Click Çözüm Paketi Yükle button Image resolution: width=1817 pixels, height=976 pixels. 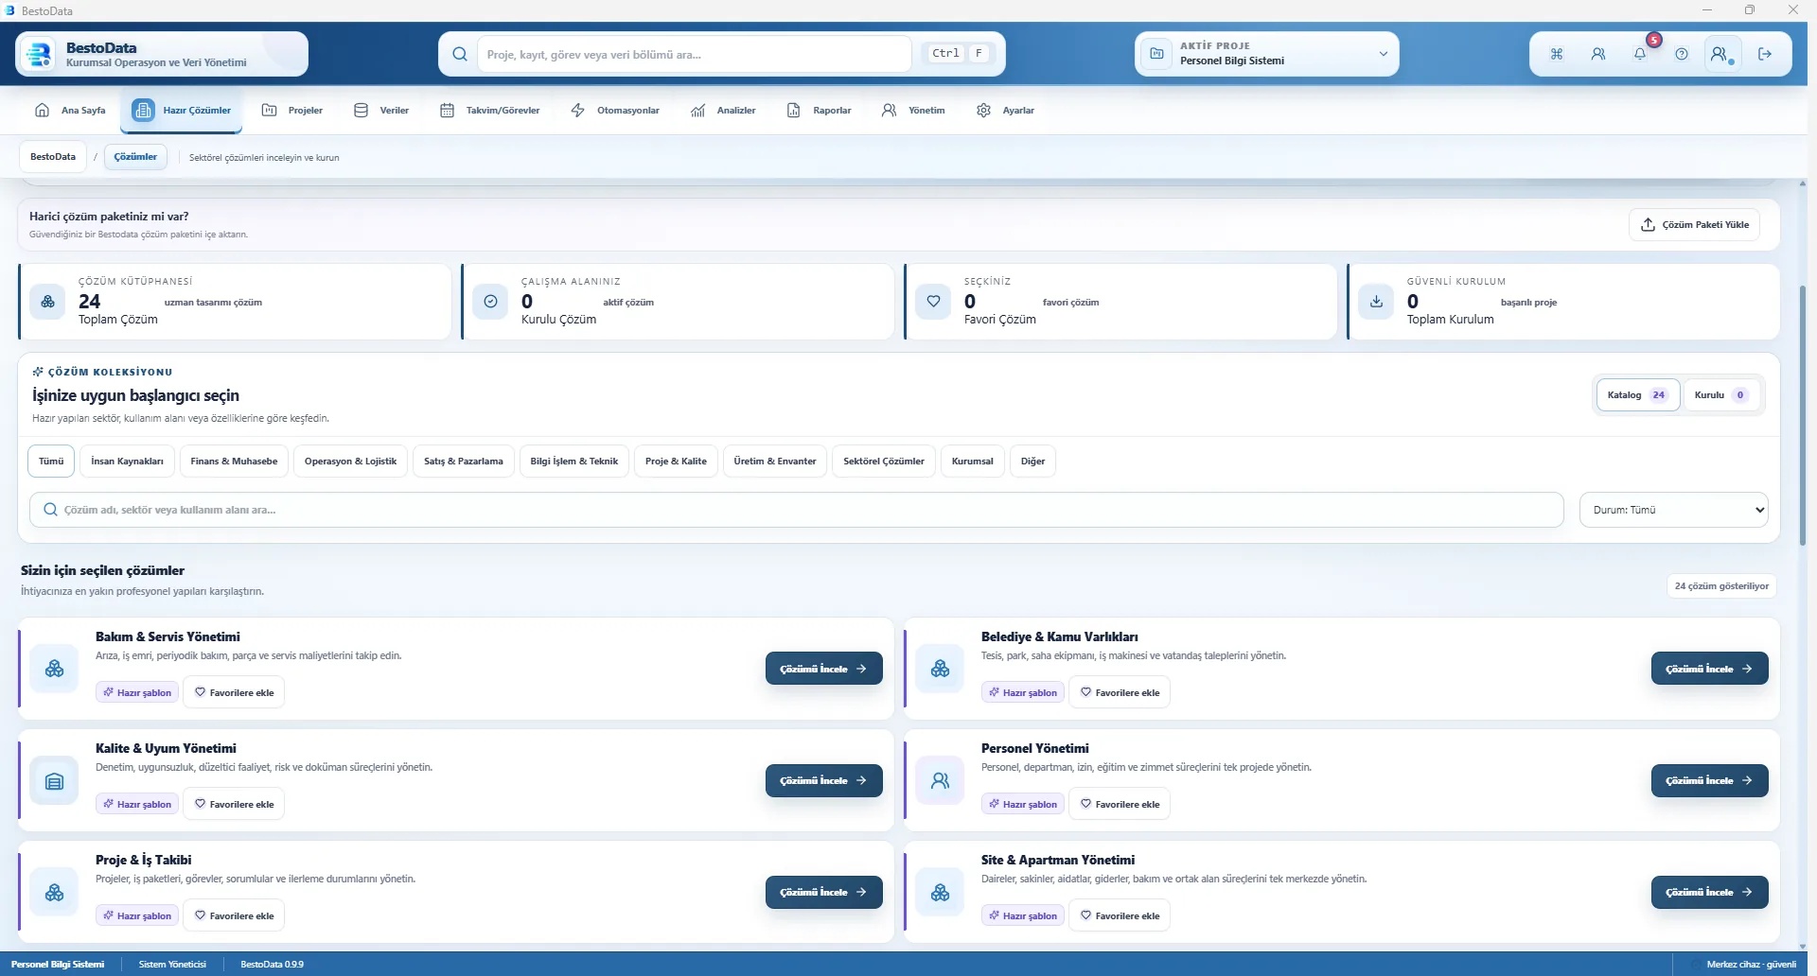click(1695, 225)
